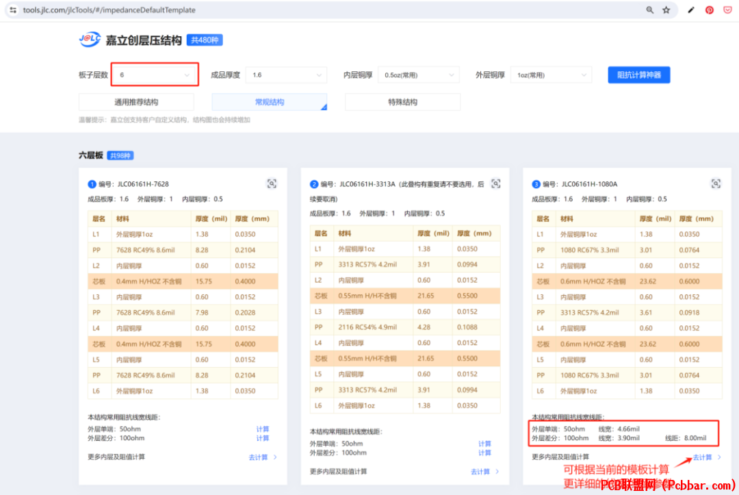Click the 编号: JLC06161H-7628 title
Viewport: 739px width, 495px height.
coord(133,184)
